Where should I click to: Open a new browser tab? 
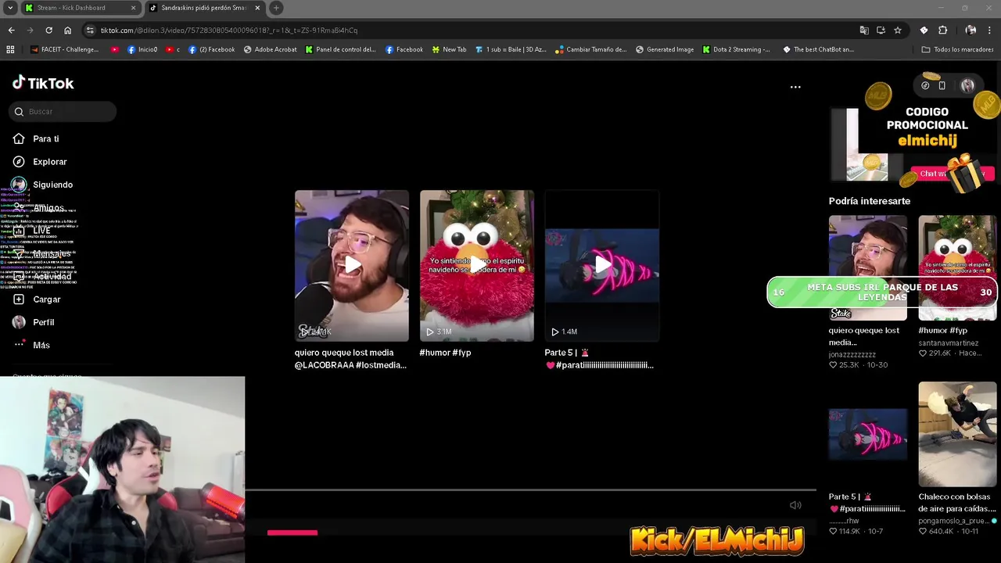click(276, 8)
